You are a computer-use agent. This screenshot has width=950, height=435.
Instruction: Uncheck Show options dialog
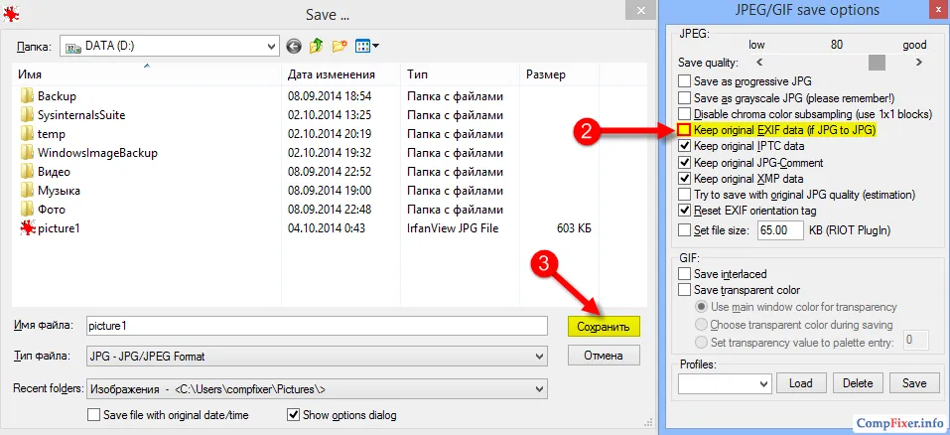coord(293,415)
